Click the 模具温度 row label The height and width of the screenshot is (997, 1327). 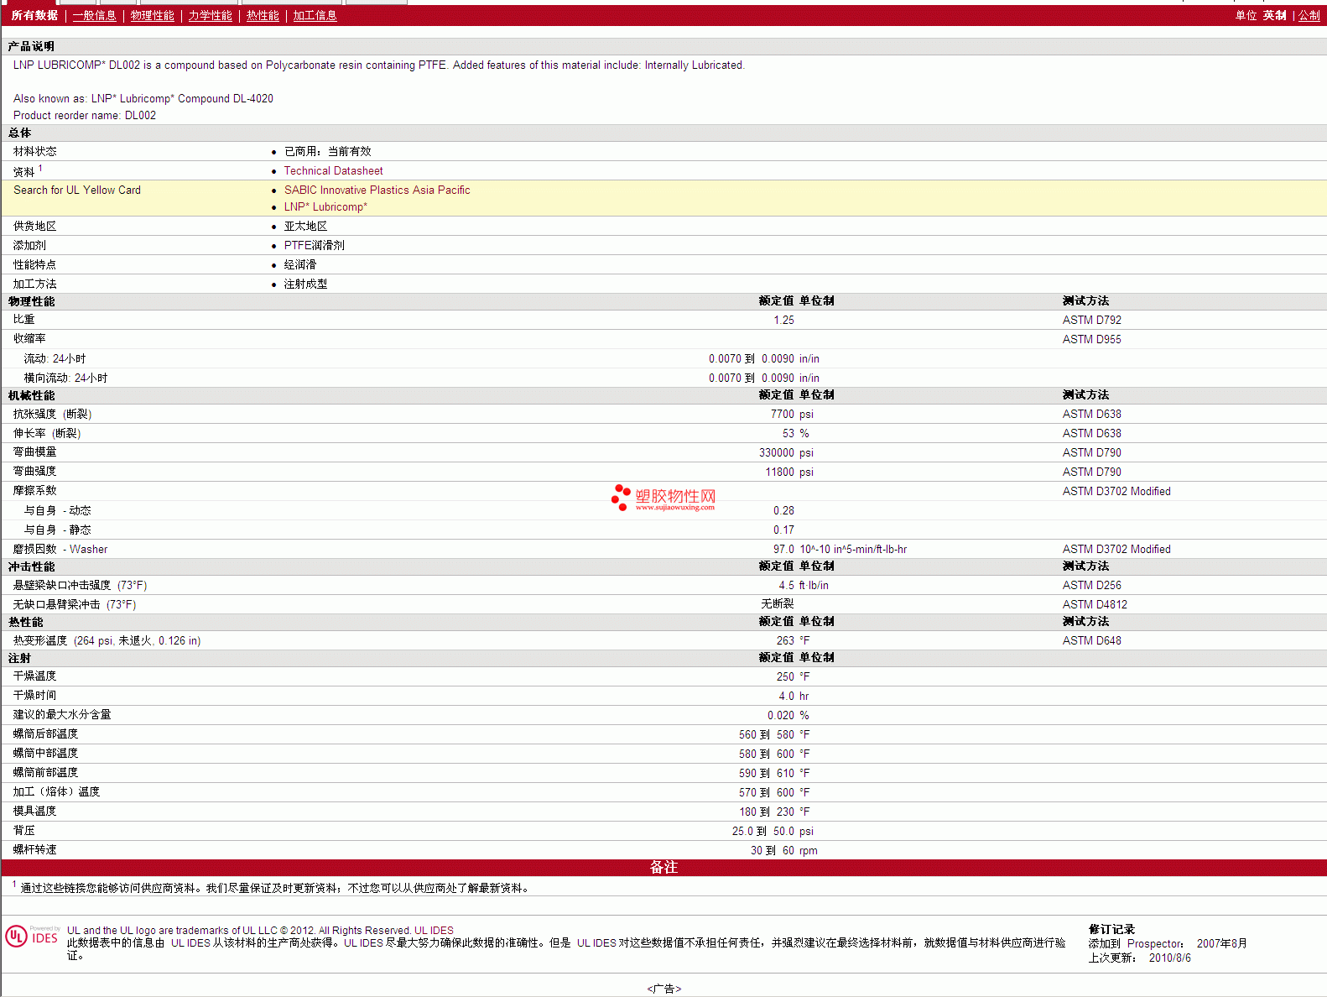point(34,811)
